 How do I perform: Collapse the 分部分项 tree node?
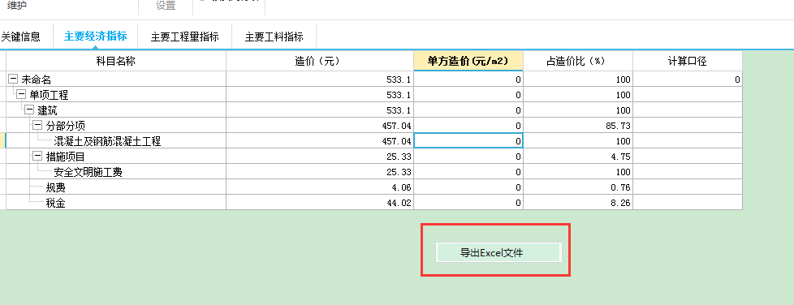pyautogui.click(x=37, y=126)
